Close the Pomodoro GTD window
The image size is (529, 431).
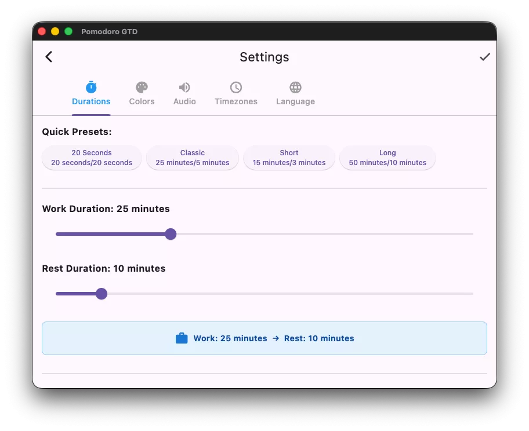coord(42,31)
